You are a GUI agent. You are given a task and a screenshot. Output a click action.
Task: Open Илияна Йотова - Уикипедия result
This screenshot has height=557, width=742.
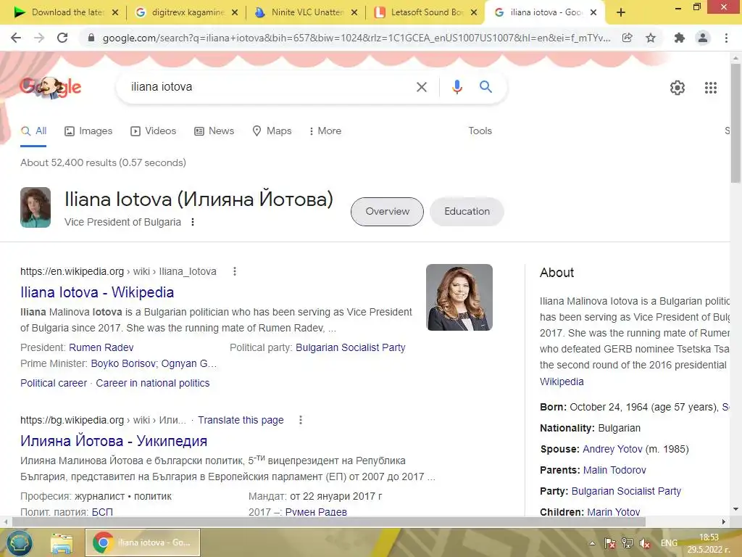(x=114, y=441)
